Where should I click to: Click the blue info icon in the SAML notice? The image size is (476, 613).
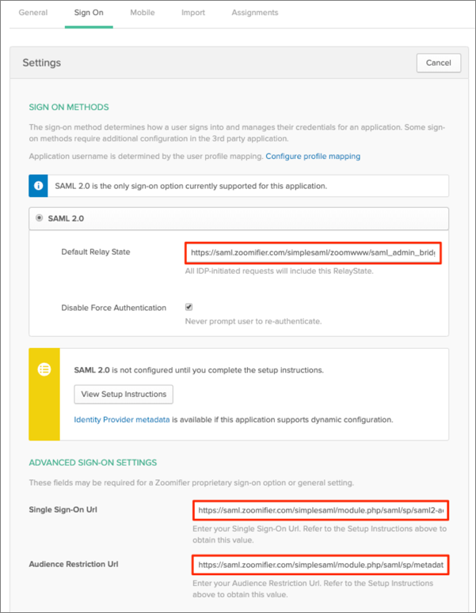tap(40, 186)
